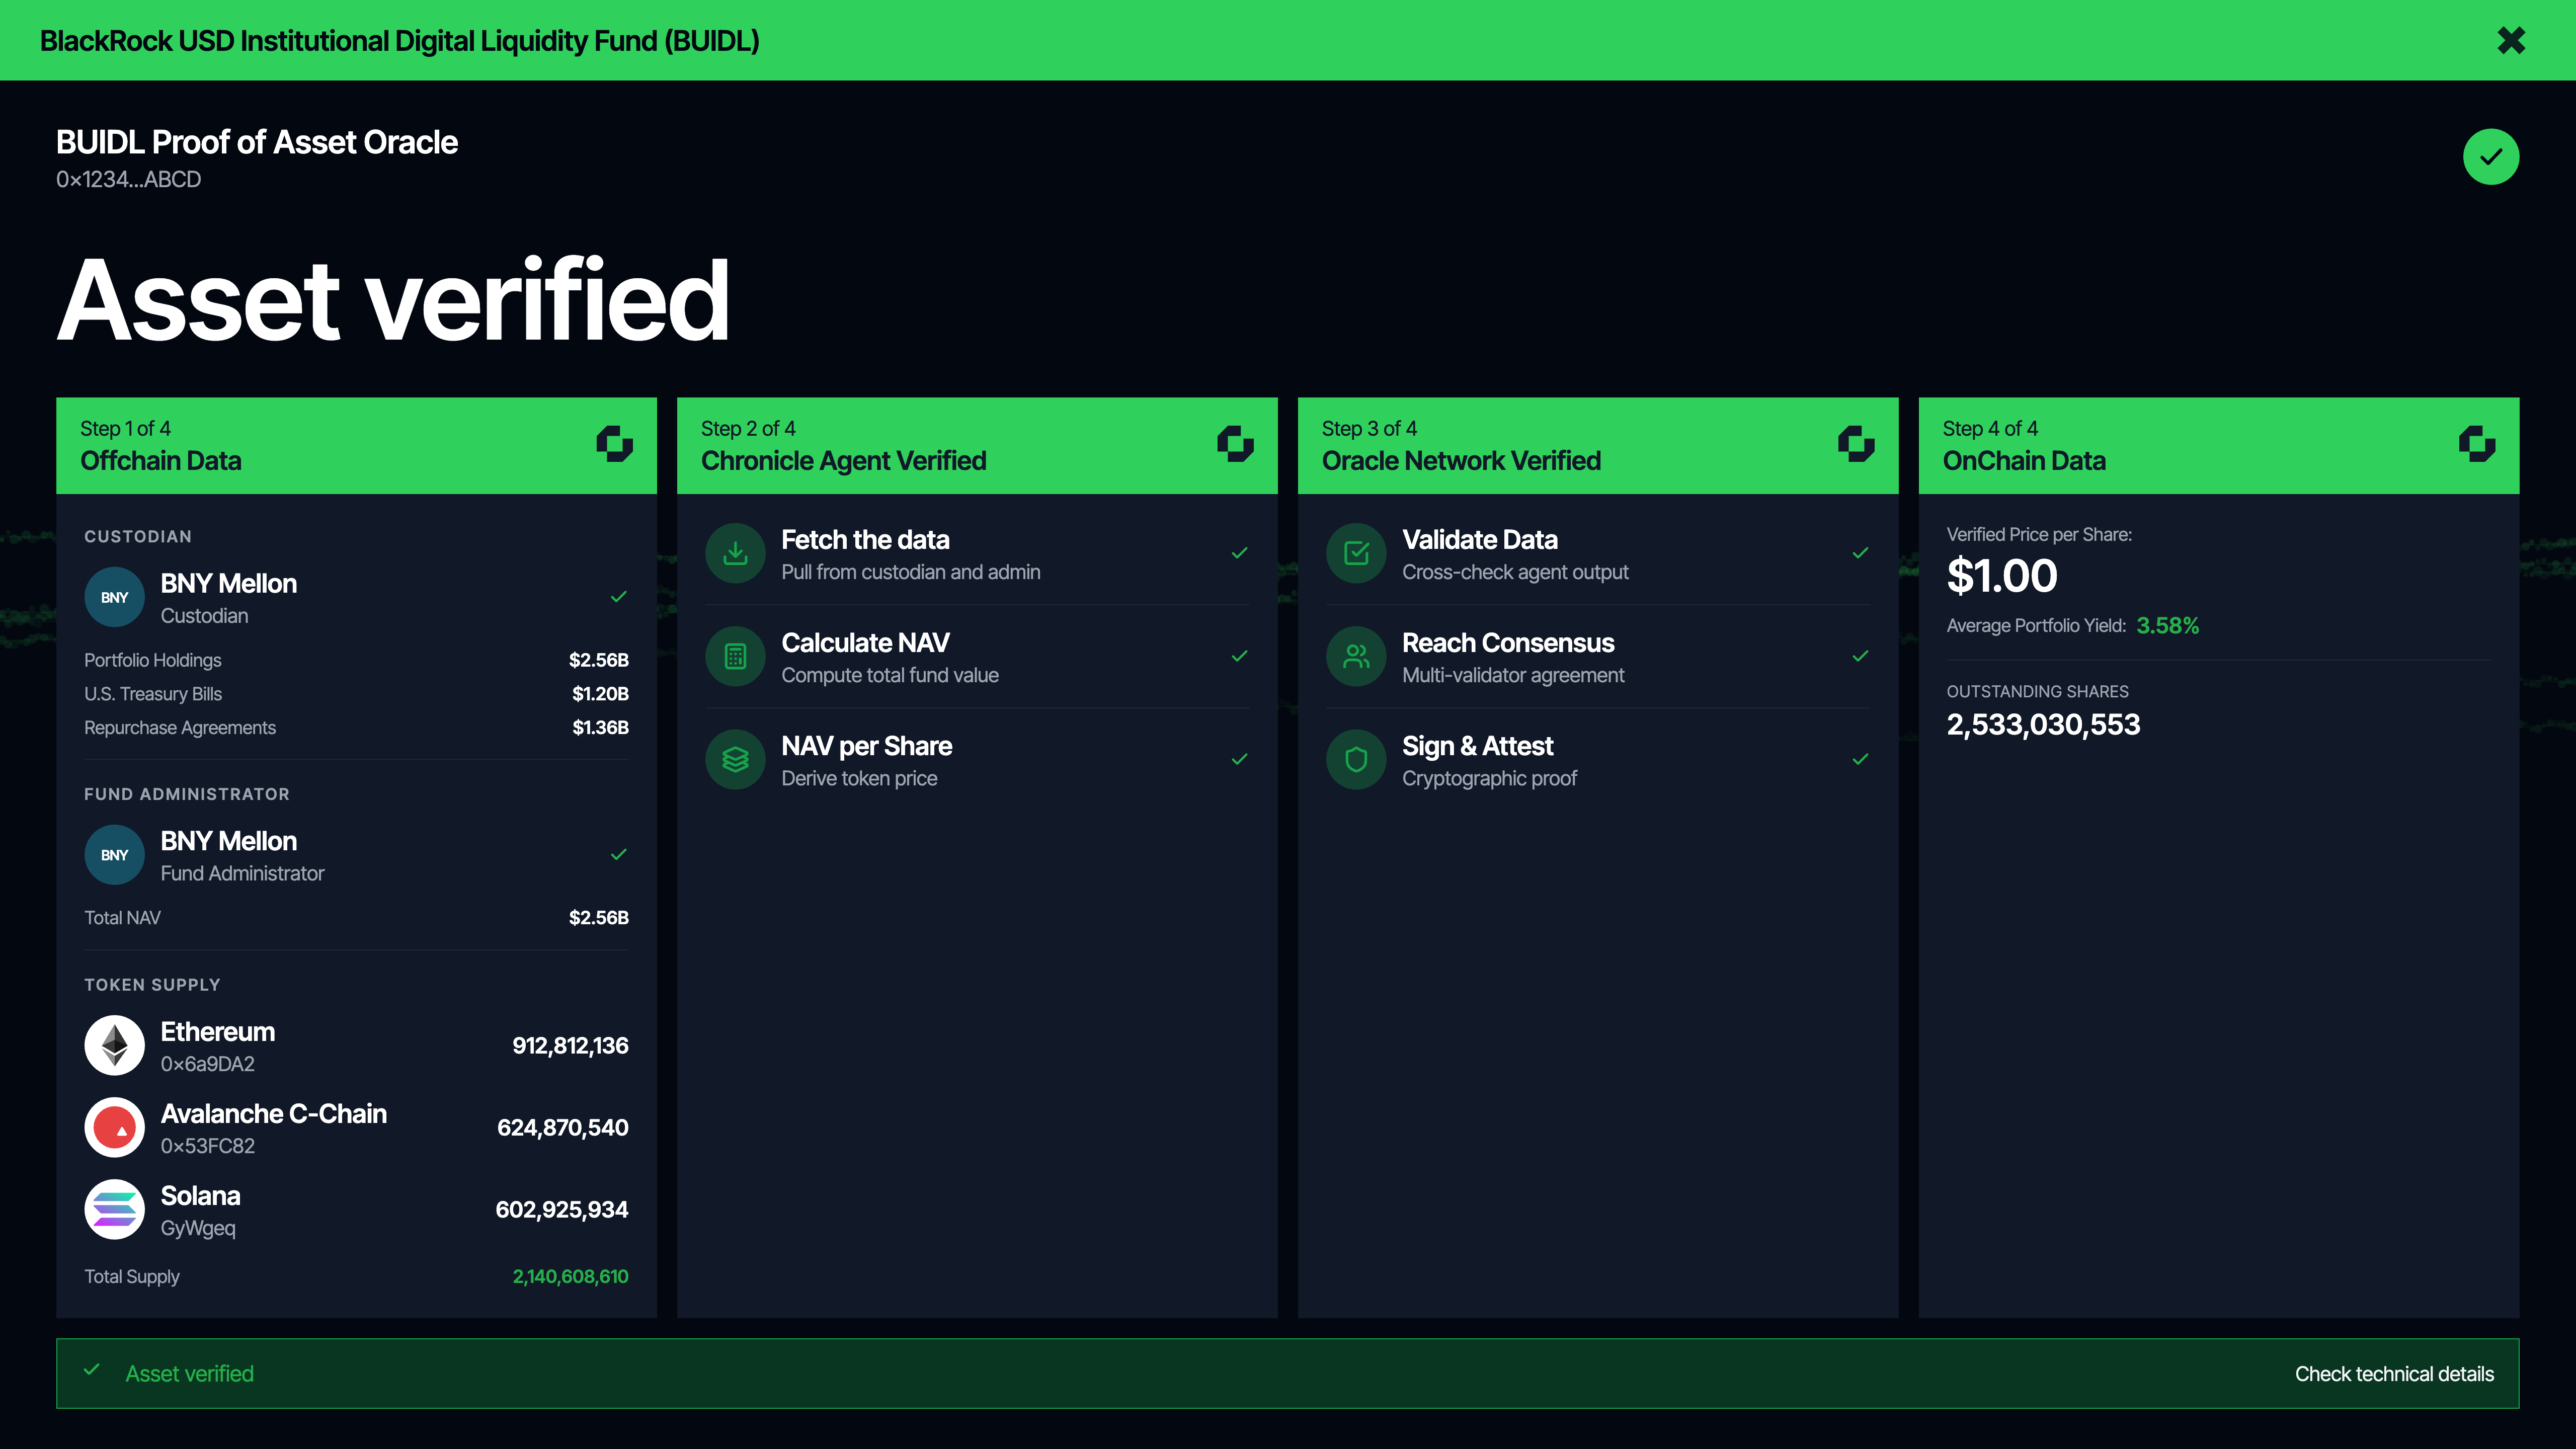Click the Calculate NAV calculator icon
The image size is (2576, 1449).
735,657
